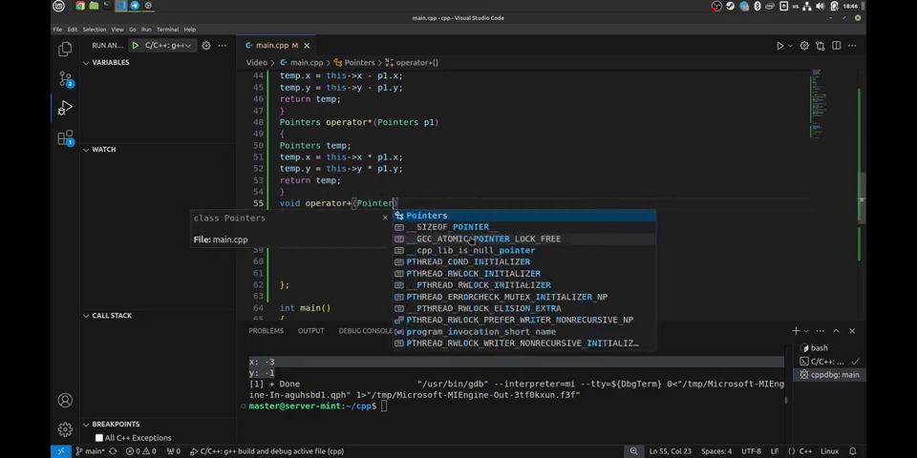Open the Selection menu
Viewport: 917px width, 458px height.
point(95,30)
